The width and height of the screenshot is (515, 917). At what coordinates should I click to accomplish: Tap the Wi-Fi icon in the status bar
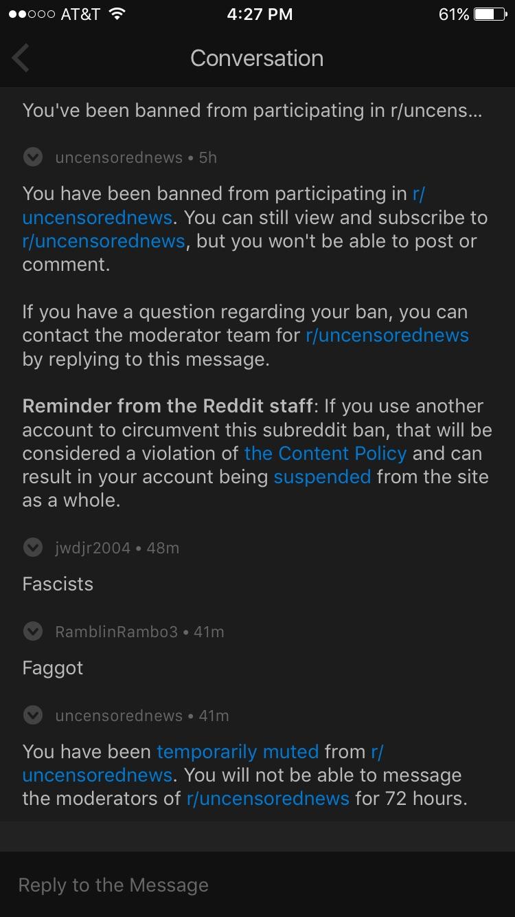(117, 14)
